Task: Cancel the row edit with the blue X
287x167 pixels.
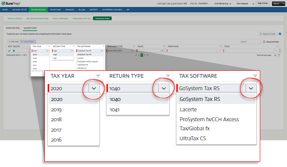Action: (14, 50)
